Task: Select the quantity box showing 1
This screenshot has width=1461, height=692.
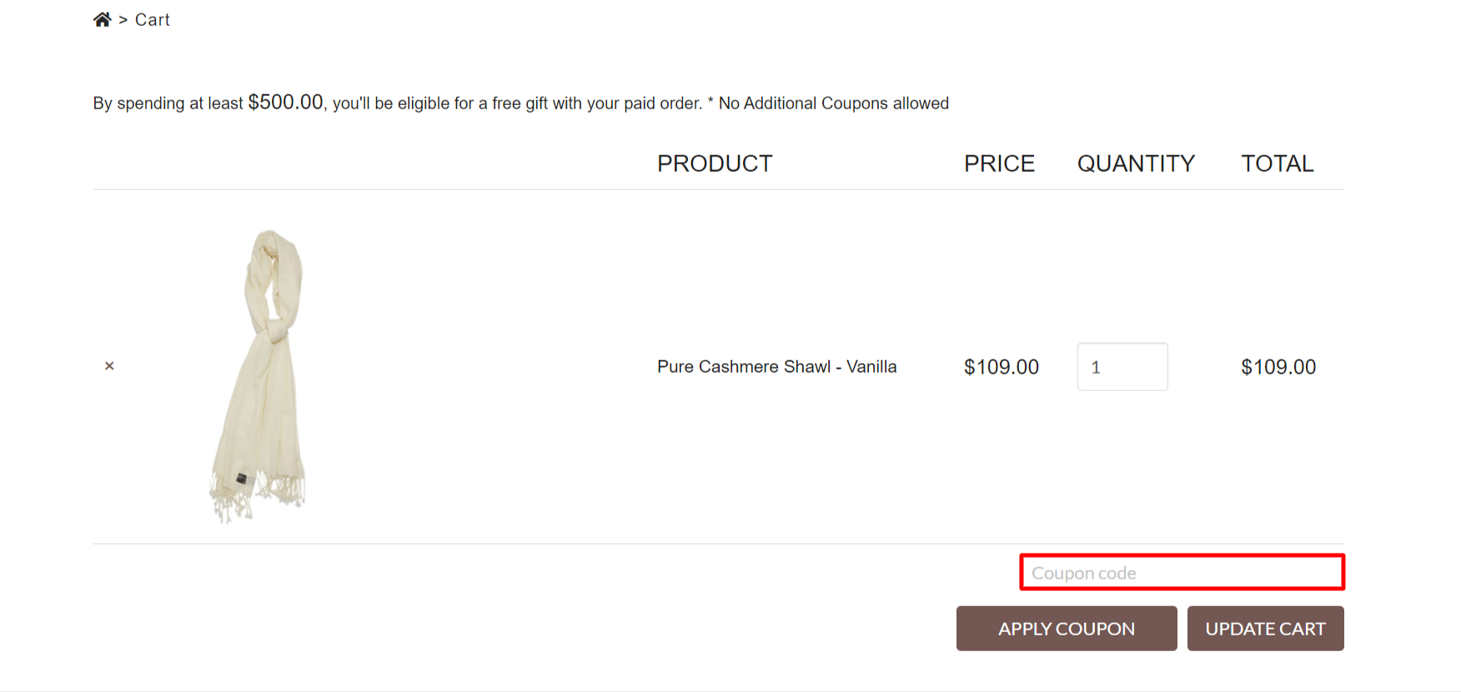Action: pos(1122,367)
